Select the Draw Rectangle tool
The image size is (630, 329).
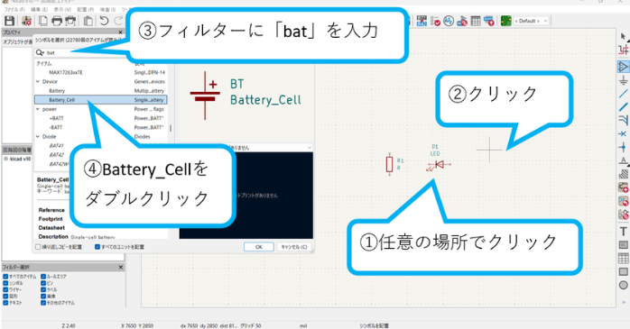[x=623, y=271]
